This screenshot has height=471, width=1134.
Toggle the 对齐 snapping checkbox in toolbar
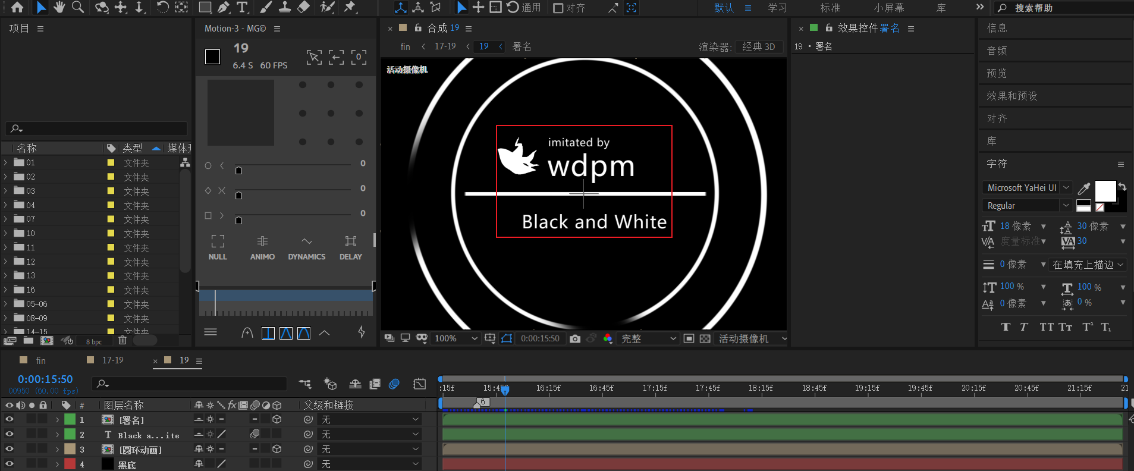click(558, 8)
